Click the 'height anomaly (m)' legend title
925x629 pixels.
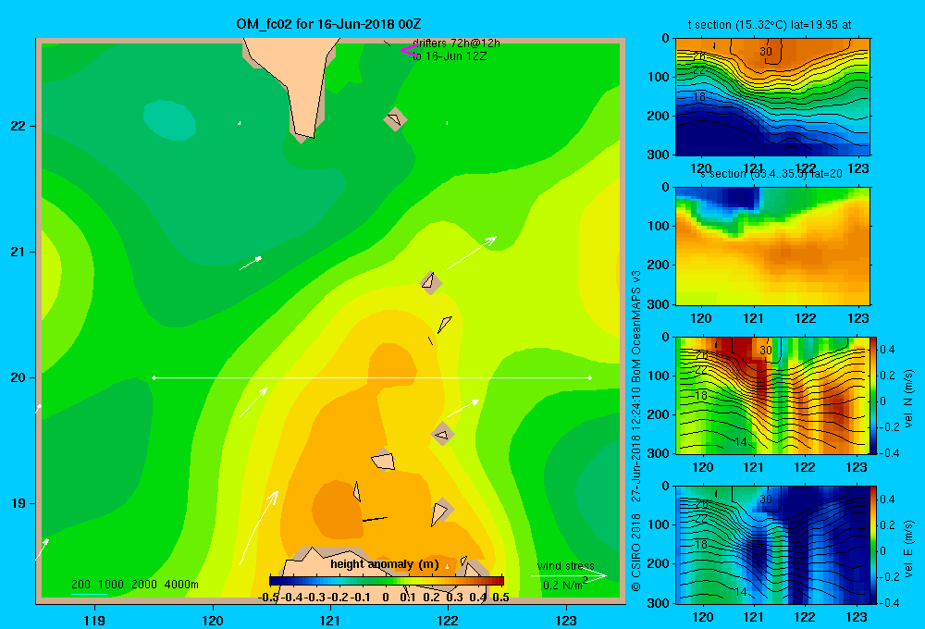pyautogui.click(x=385, y=564)
